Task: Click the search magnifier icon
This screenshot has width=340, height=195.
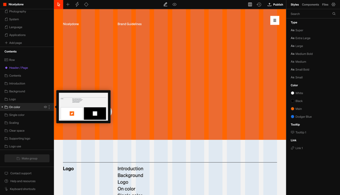Action: pyautogui.click(x=334, y=14)
